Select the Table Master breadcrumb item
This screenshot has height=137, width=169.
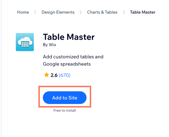[x=143, y=12]
